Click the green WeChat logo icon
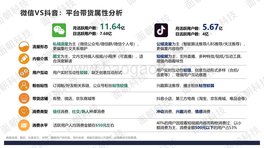264x148 pixels. [x=59, y=30]
